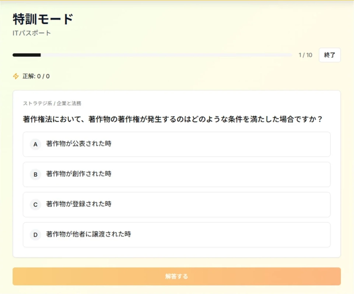Select answer 著作物が公表された時
Image resolution: width=354 pixels, height=294 pixels.
point(177,144)
